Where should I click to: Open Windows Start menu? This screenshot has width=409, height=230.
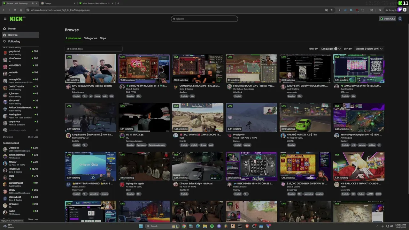click(141, 226)
